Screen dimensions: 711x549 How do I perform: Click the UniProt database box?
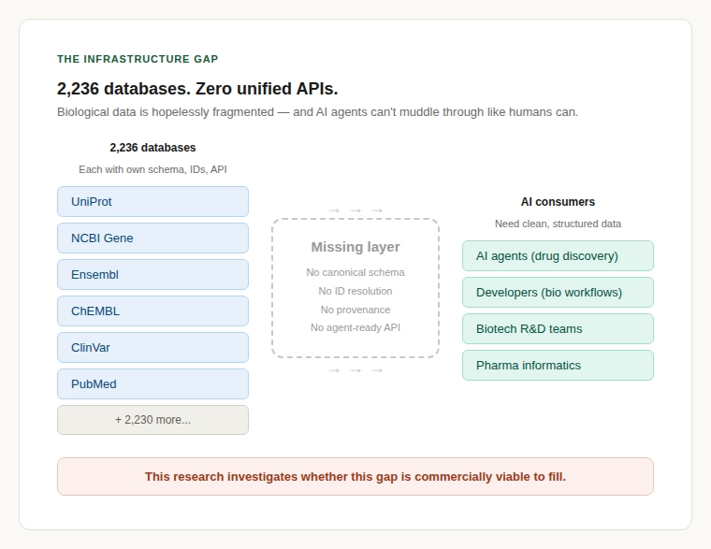[x=152, y=201]
